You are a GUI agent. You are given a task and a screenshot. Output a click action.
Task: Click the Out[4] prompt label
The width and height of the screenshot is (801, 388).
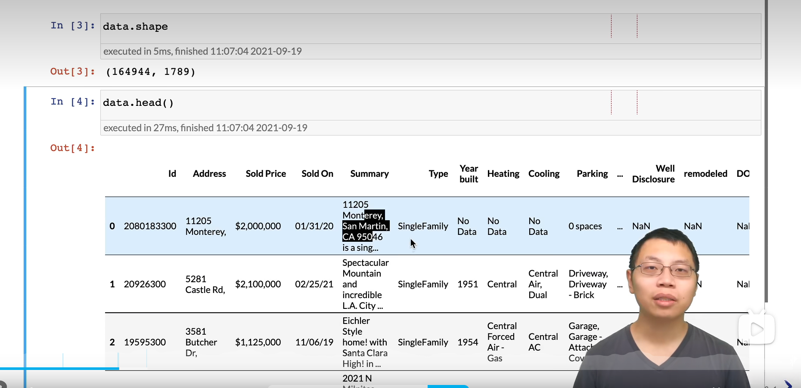(x=72, y=148)
